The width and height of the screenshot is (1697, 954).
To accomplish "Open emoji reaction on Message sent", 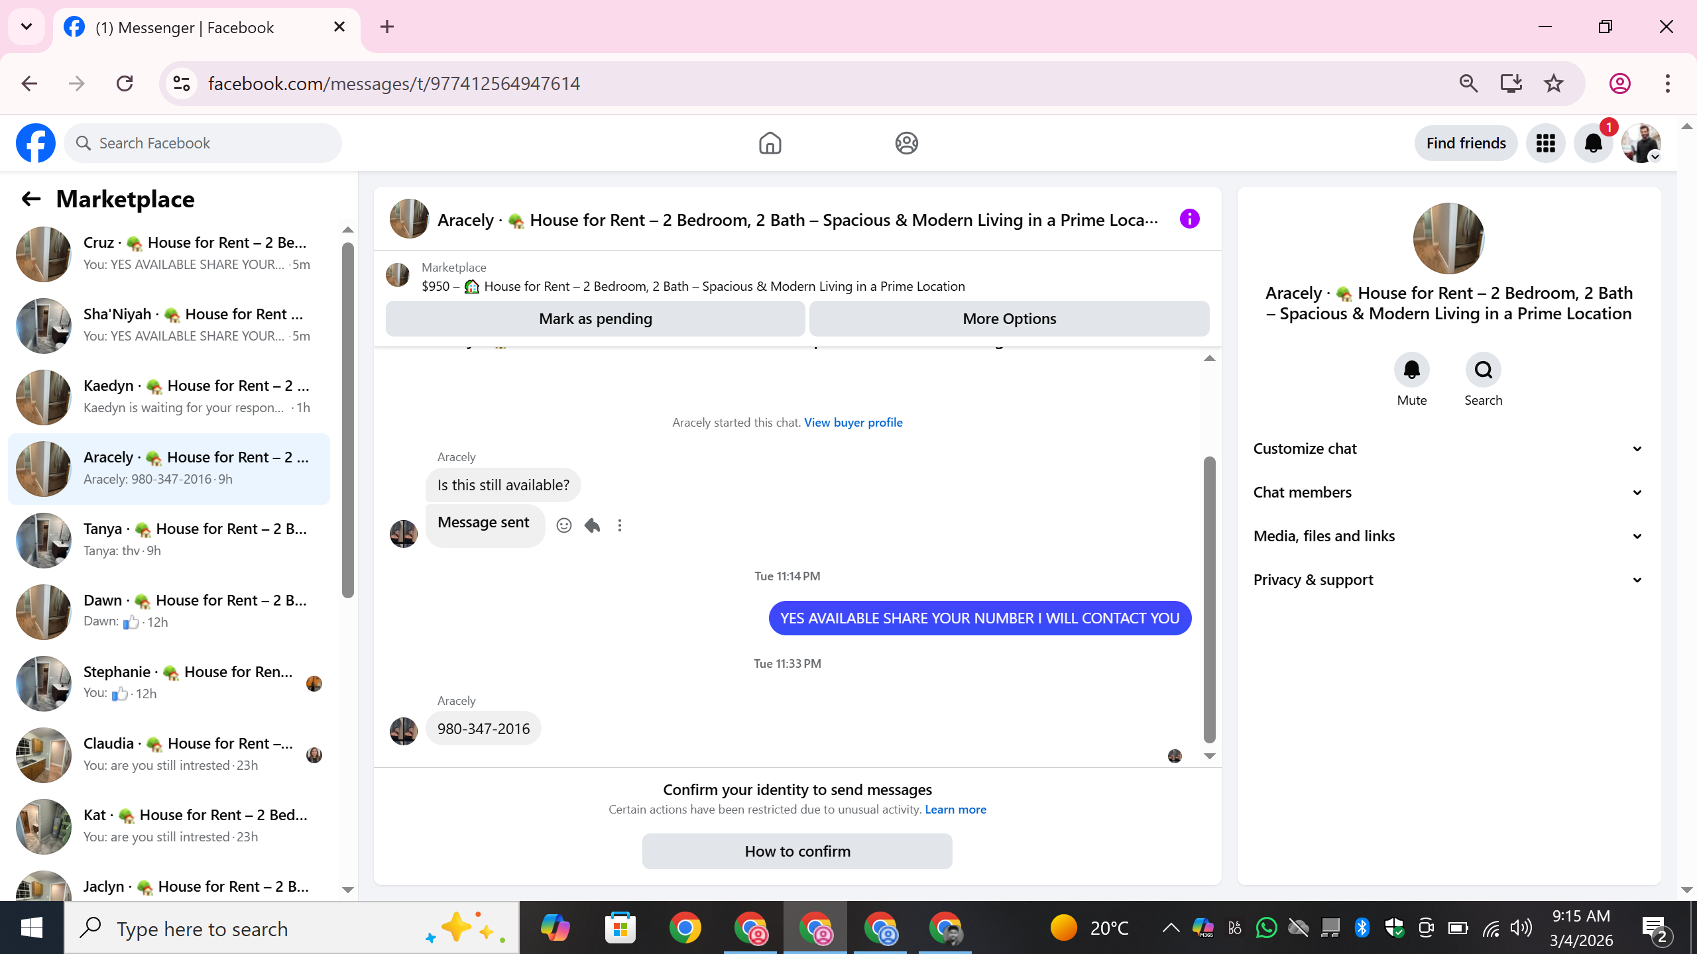I will pos(563,525).
